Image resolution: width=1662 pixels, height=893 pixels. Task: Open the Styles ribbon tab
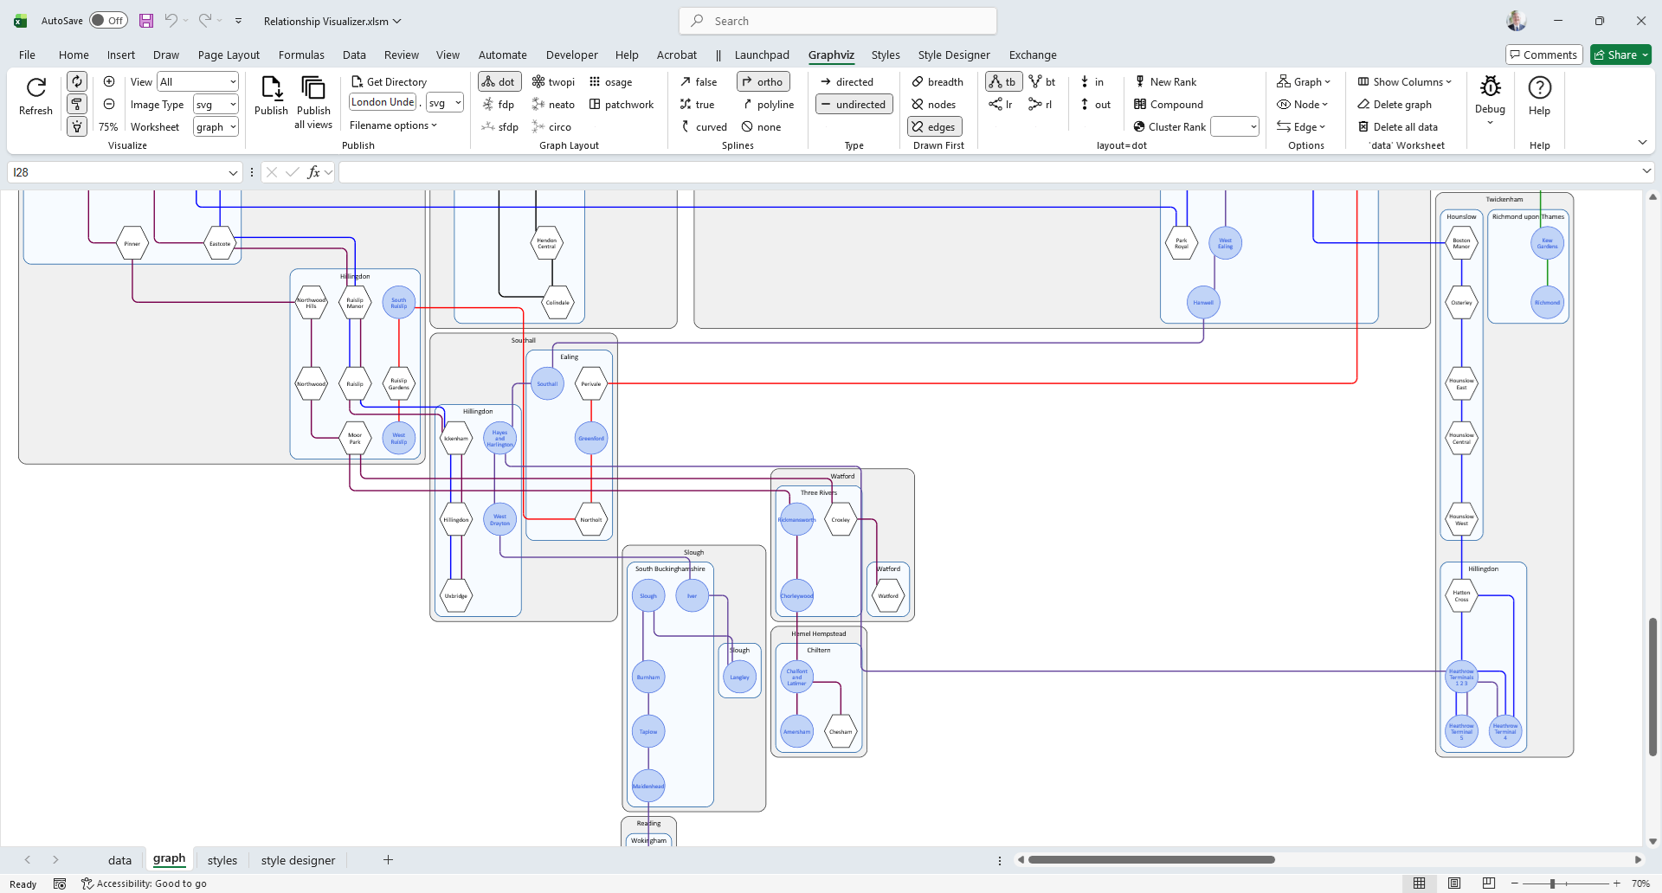tap(886, 55)
